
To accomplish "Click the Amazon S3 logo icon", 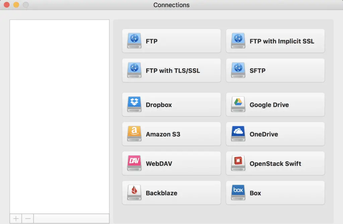I will click(134, 134).
